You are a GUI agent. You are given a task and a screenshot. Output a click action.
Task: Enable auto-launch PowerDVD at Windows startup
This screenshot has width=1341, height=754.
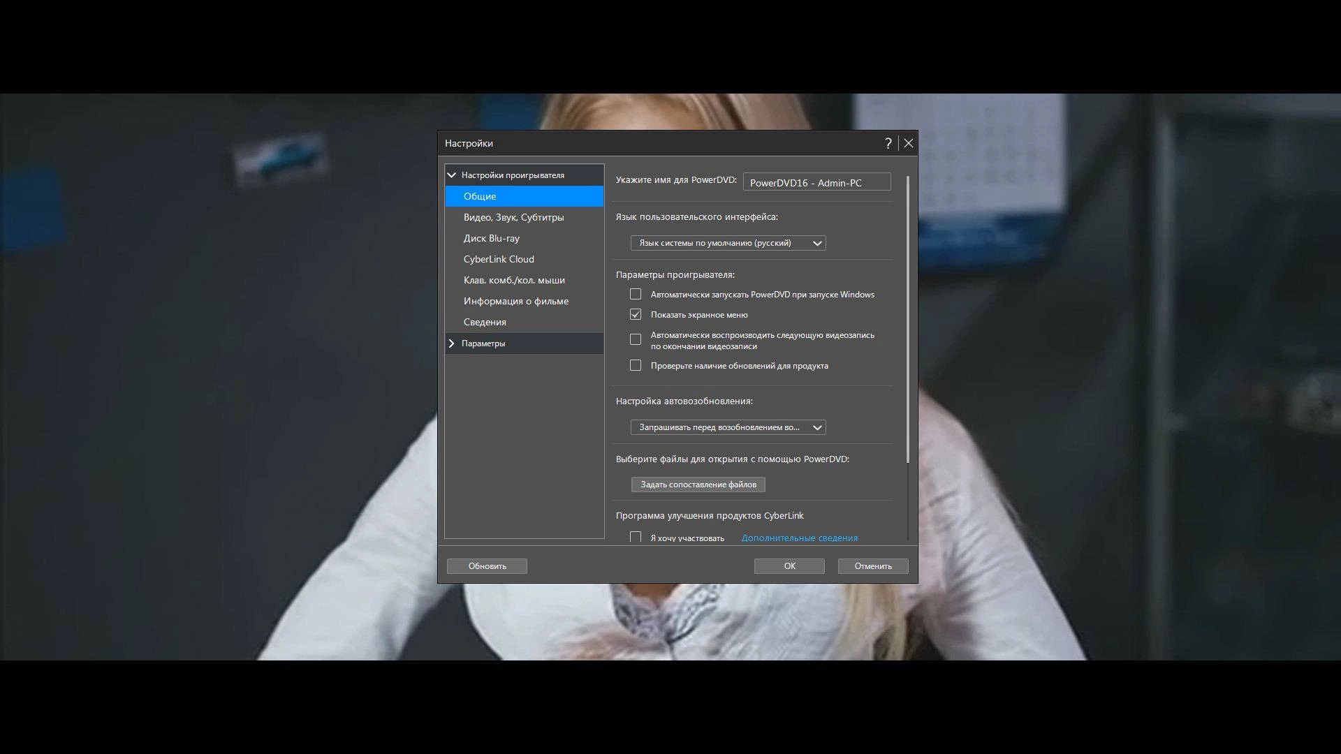coord(636,295)
